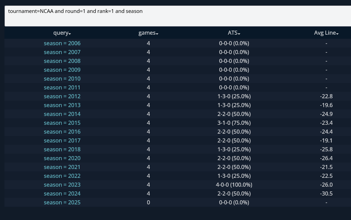The height and width of the screenshot is (220, 351).
Task: Open the season = 2012 link
Action: [62, 96]
